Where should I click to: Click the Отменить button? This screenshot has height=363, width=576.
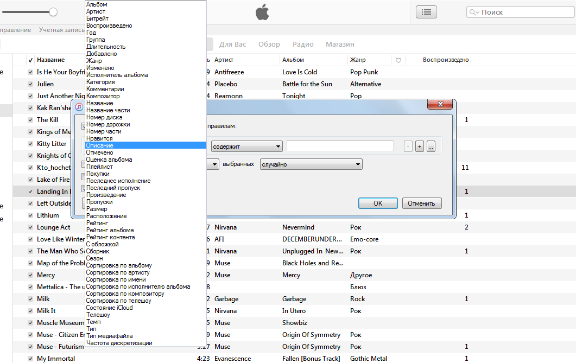[x=421, y=203]
